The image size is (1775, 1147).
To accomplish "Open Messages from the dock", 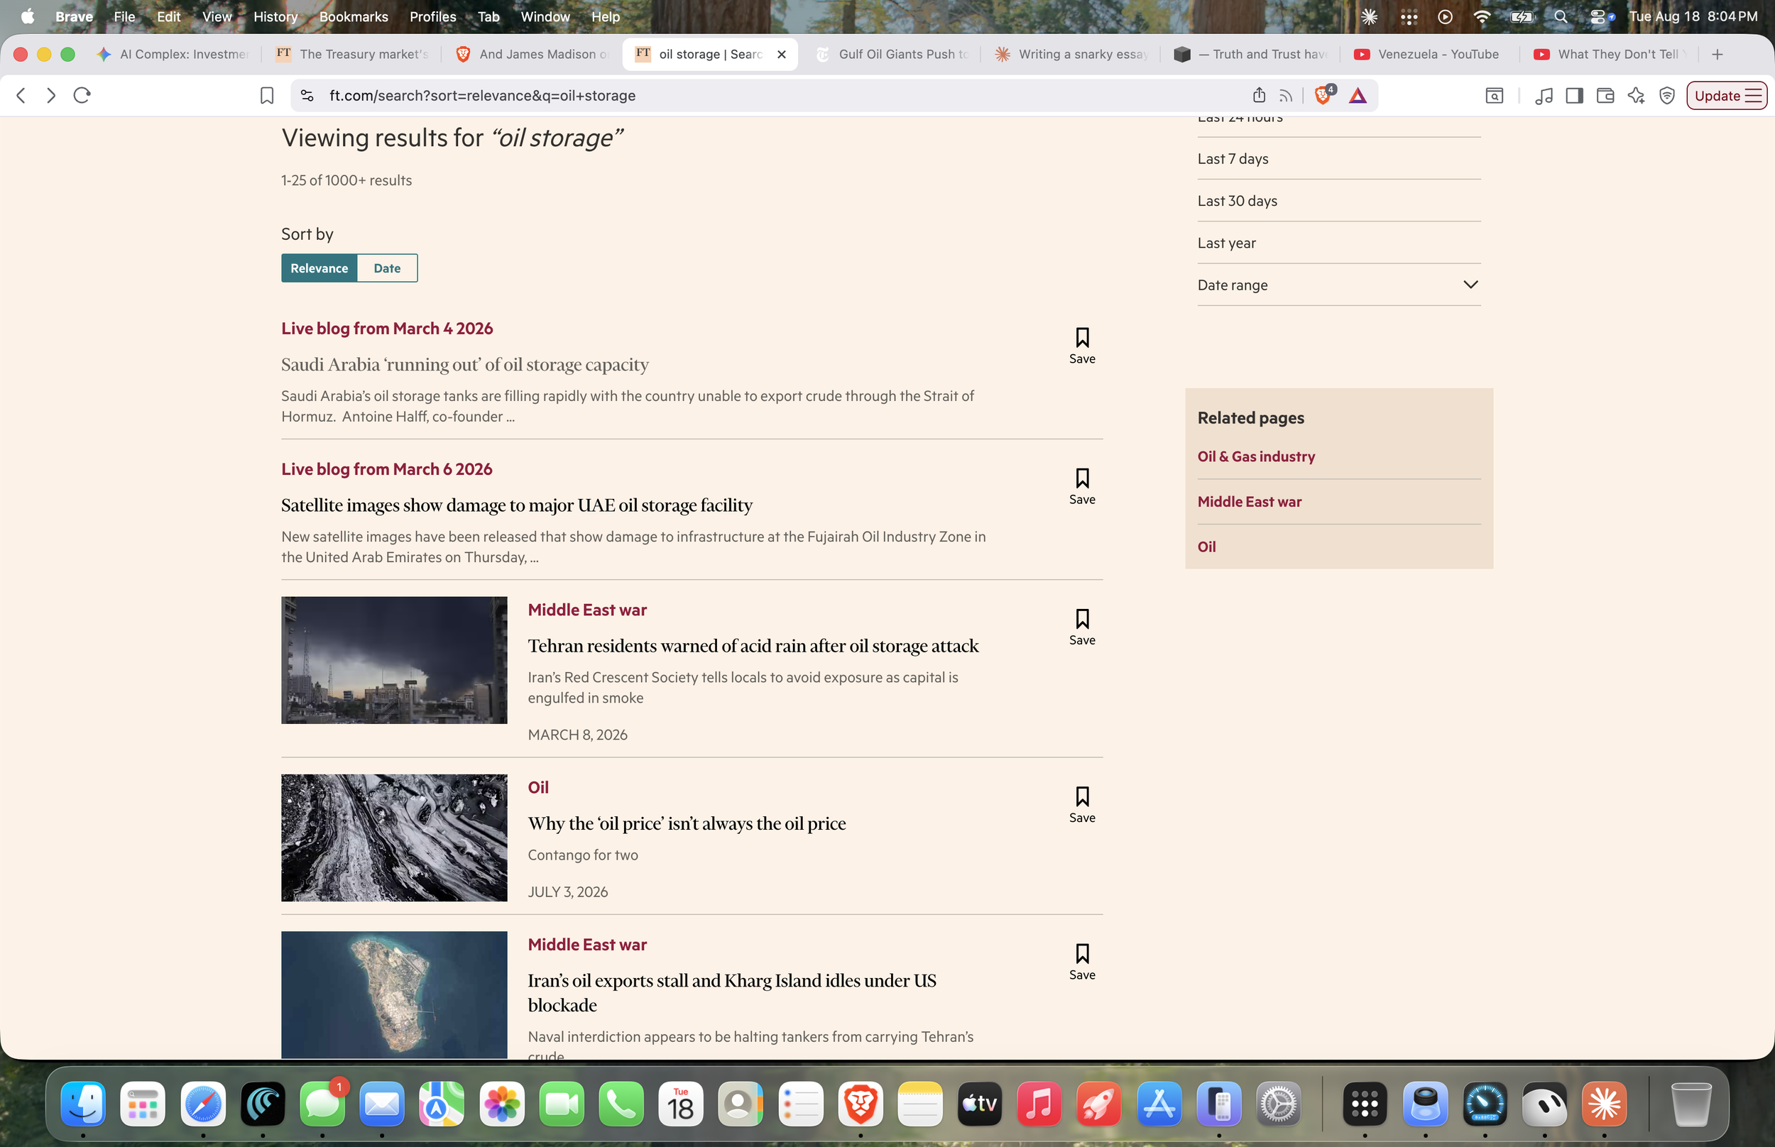I will (x=322, y=1104).
